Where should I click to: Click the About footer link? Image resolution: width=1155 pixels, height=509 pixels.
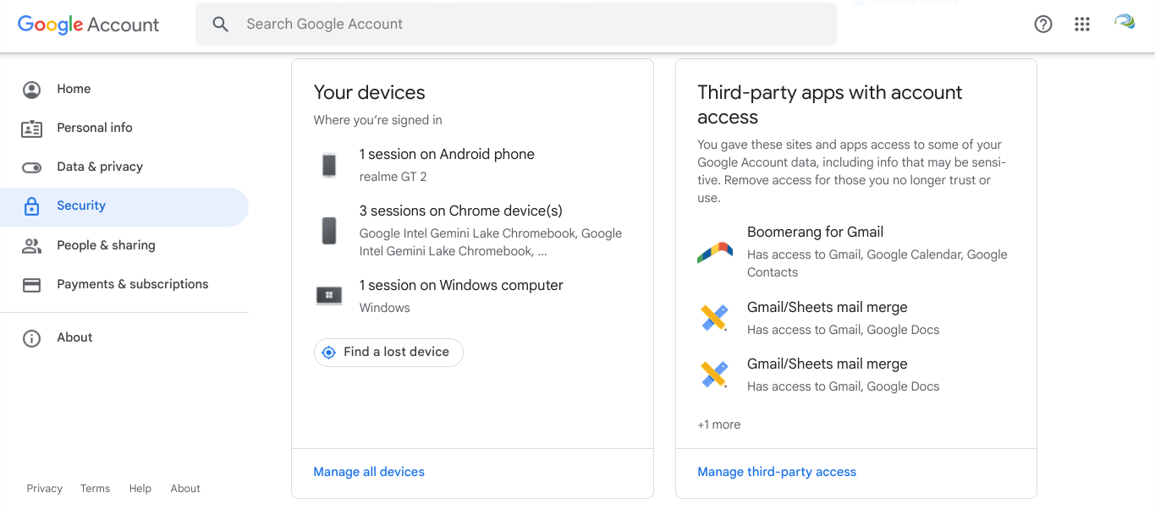pyautogui.click(x=185, y=489)
